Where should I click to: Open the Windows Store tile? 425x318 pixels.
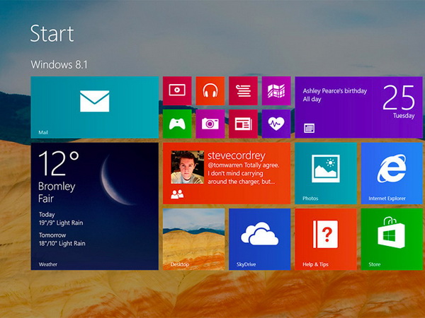[x=392, y=239]
